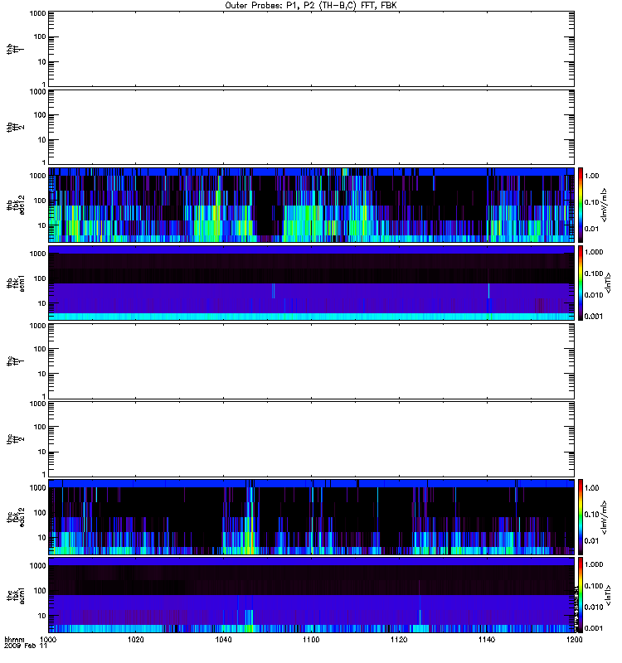Click the '1' y-tick of the thb fff 2 panel
The width and height of the screenshot is (622, 663).
pos(44,162)
